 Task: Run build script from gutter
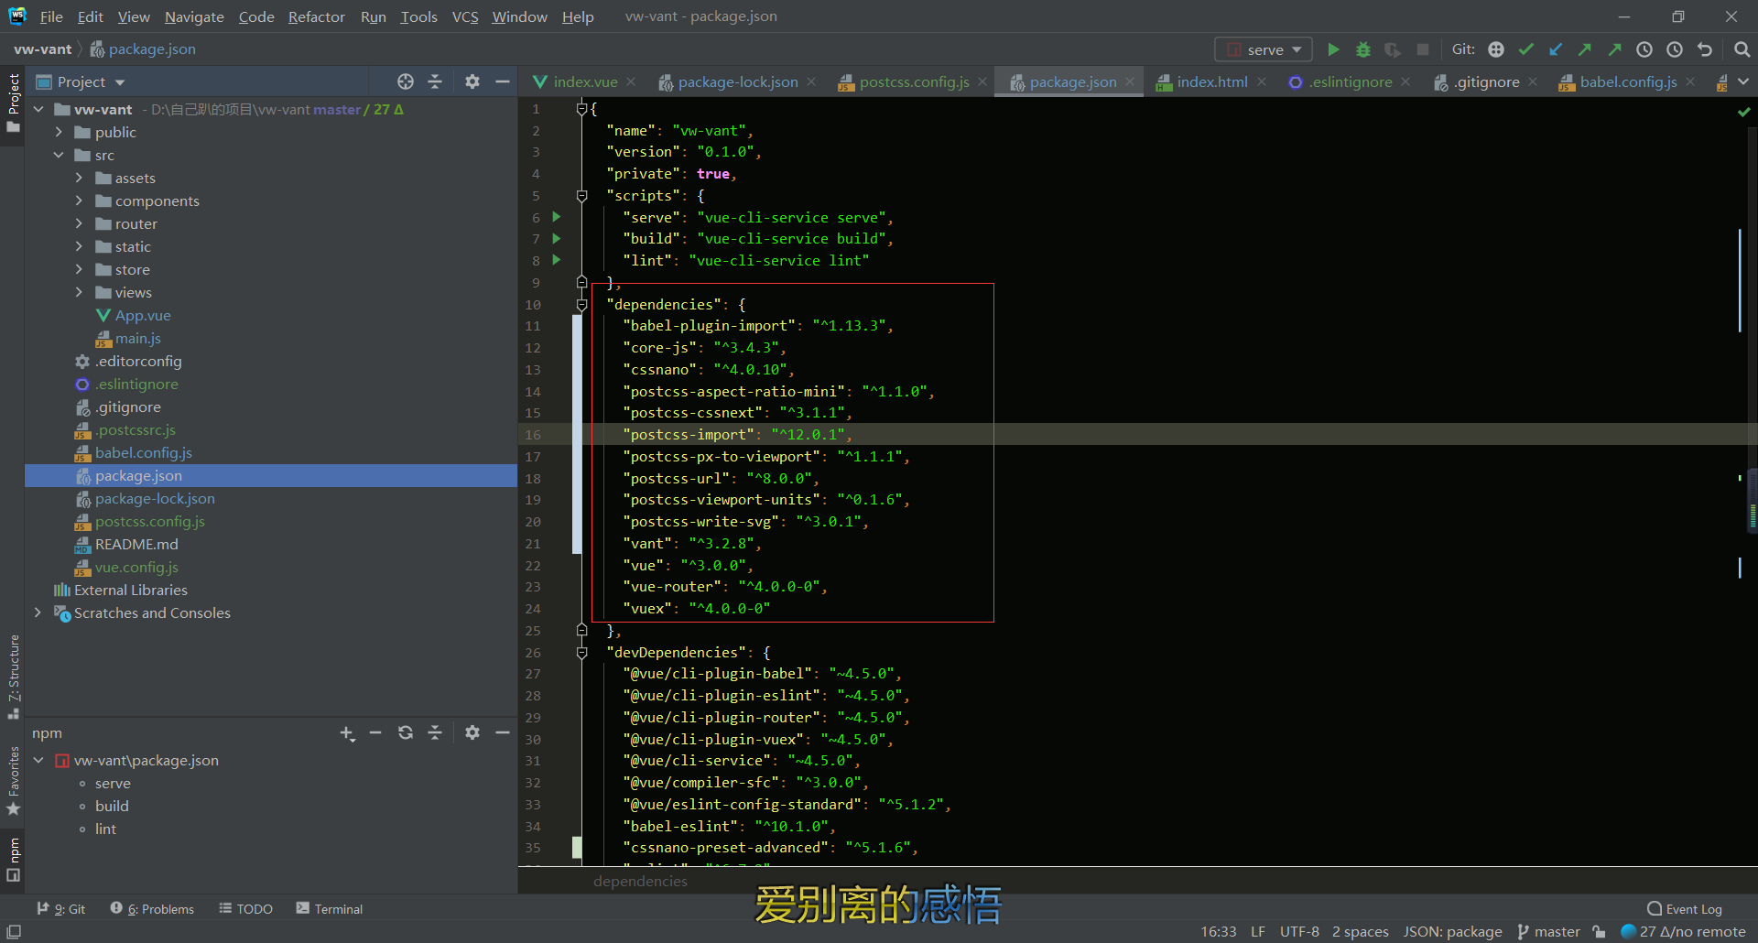[556, 238]
